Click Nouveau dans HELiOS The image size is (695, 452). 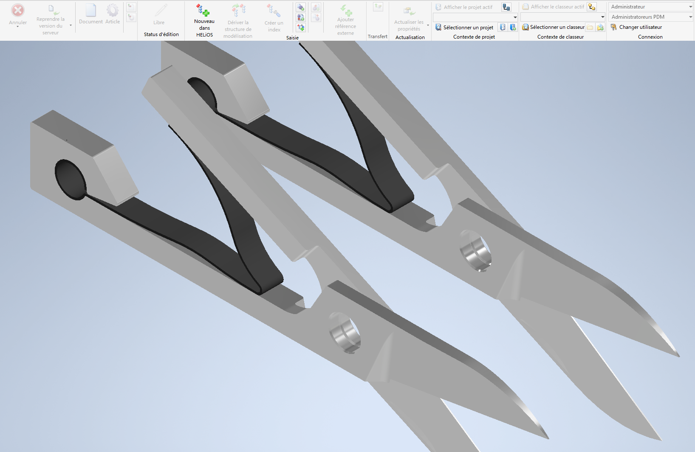coord(204,20)
